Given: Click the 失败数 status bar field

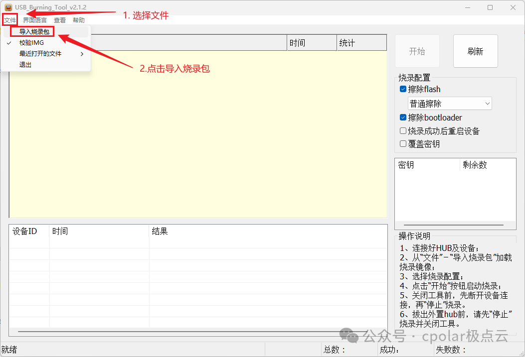Looking at the screenshot, I should pos(477,350).
